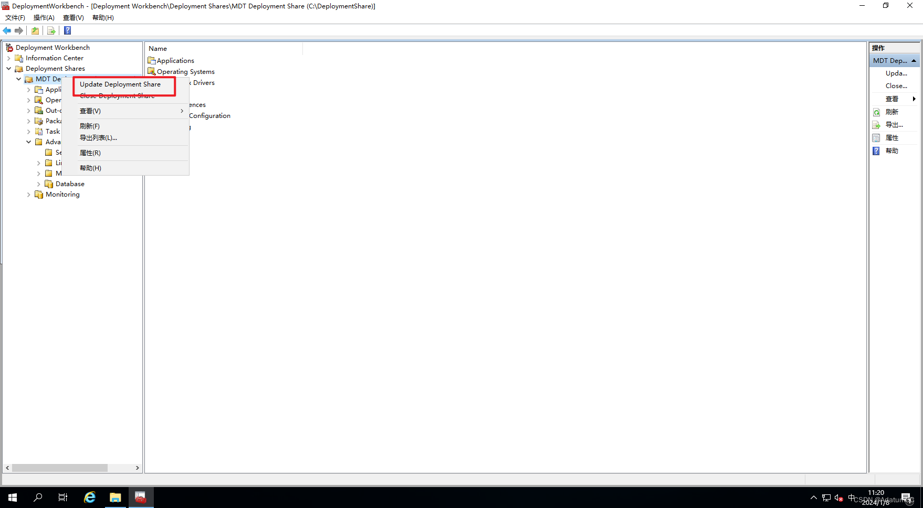
Task: Select the Task... sequences node in tree
Action: pos(53,132)
